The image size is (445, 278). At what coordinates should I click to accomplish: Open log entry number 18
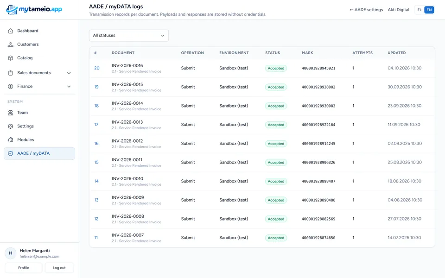tap(96, 106)
